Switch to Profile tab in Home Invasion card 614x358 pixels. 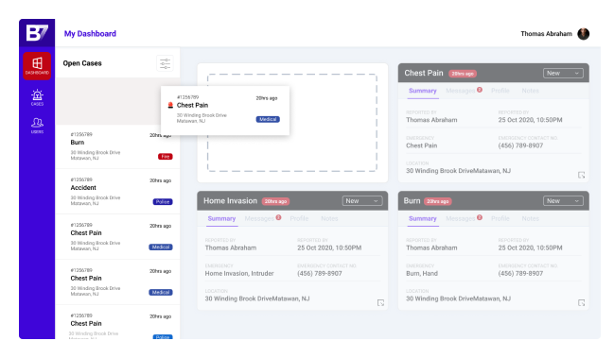point(299,218)
